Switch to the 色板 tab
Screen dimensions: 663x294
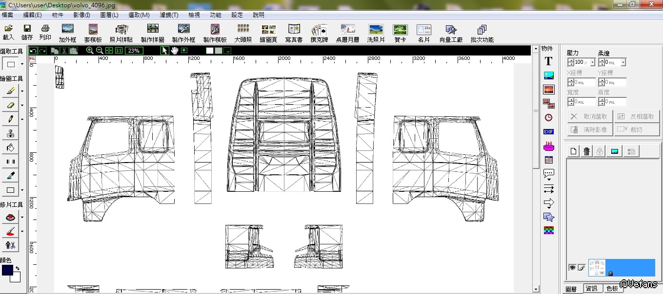(x=612, y=289)
